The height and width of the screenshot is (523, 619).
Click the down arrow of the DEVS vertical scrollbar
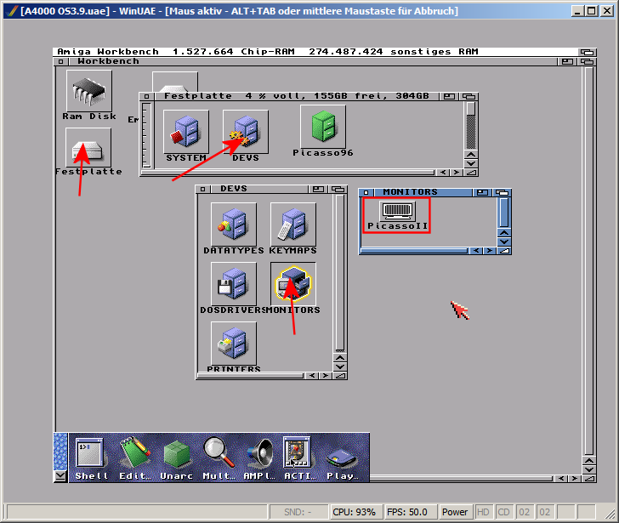tap(340, 367)
